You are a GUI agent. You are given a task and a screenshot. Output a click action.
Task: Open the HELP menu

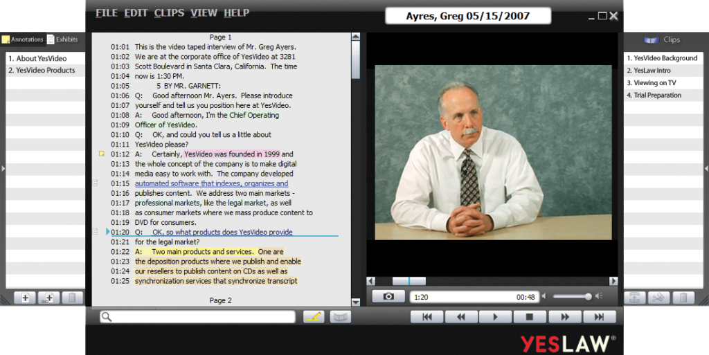coord(237,13)
